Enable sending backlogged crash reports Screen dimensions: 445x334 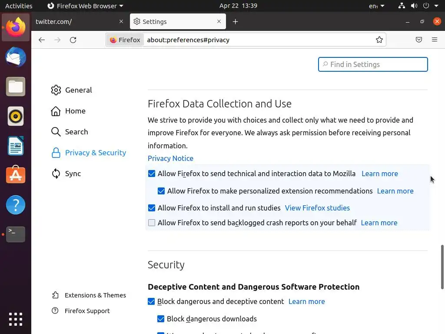[152, 223]
